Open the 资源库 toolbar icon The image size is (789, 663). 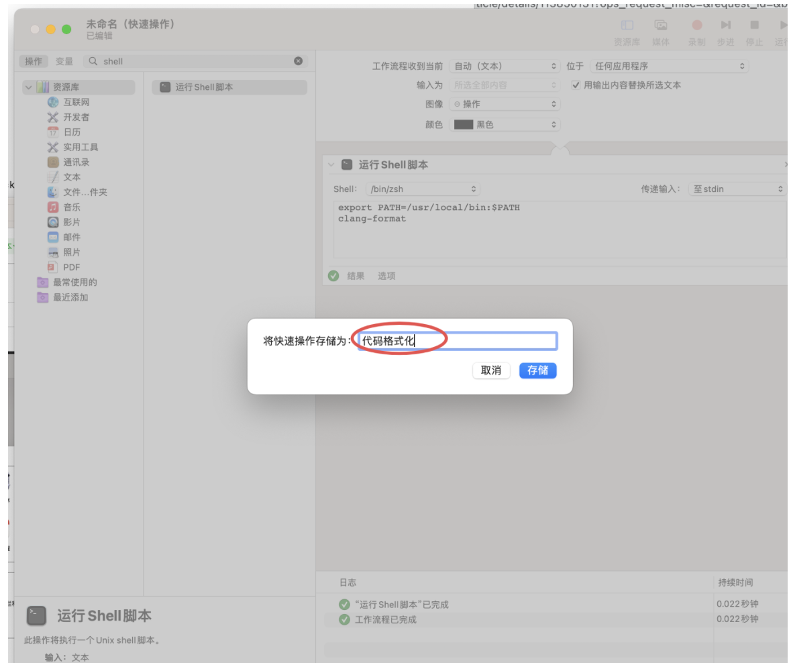coord(627,25)
